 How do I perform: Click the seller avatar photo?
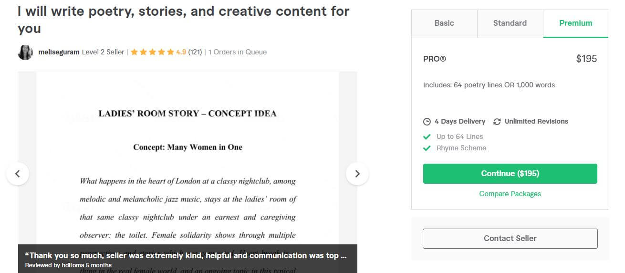[25, 52]
